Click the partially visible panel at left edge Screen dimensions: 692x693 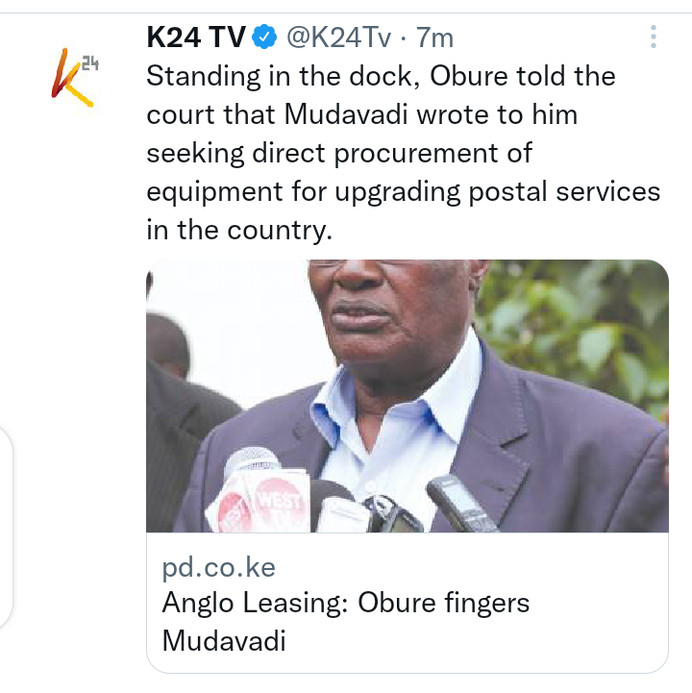(6, 528)
